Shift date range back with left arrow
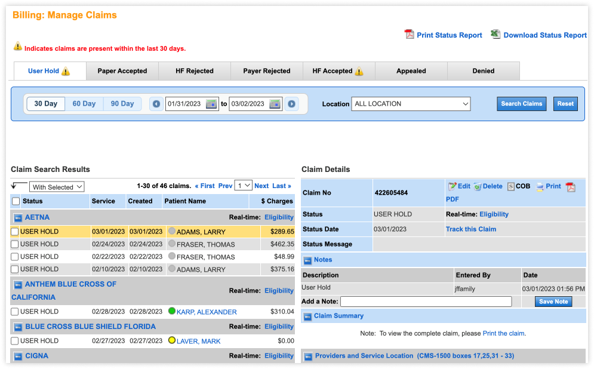 click(156, 104)
